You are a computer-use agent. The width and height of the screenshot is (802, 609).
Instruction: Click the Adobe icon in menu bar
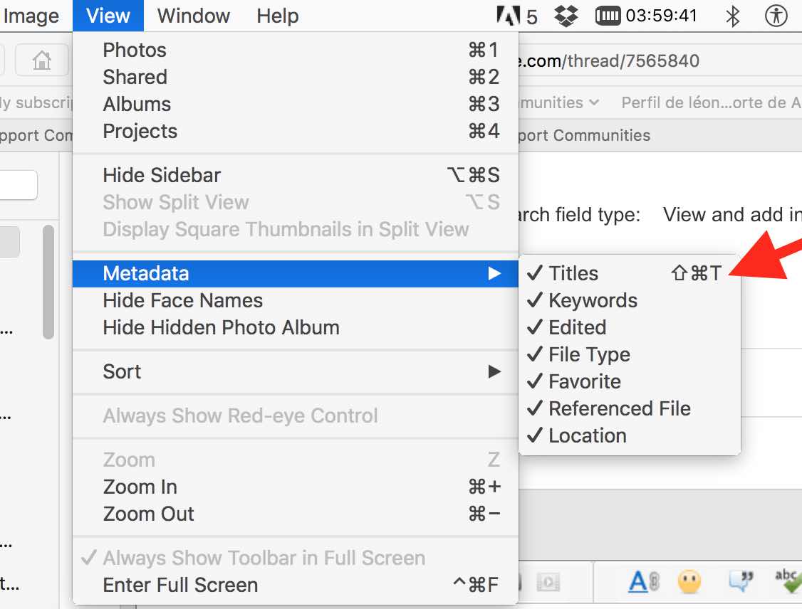(x=510, y=16)
